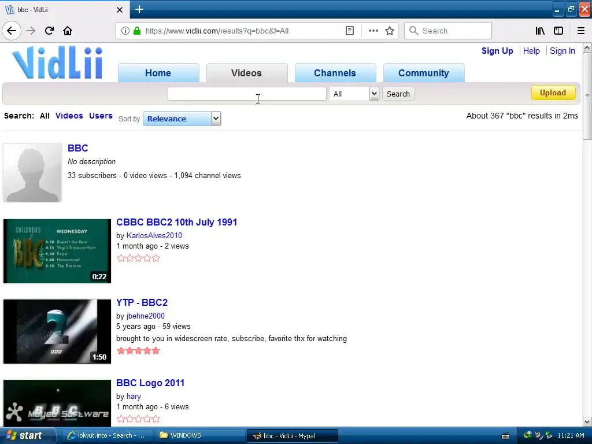
Task: Close the bbc - VidLii tab
Action: [120, 10]
